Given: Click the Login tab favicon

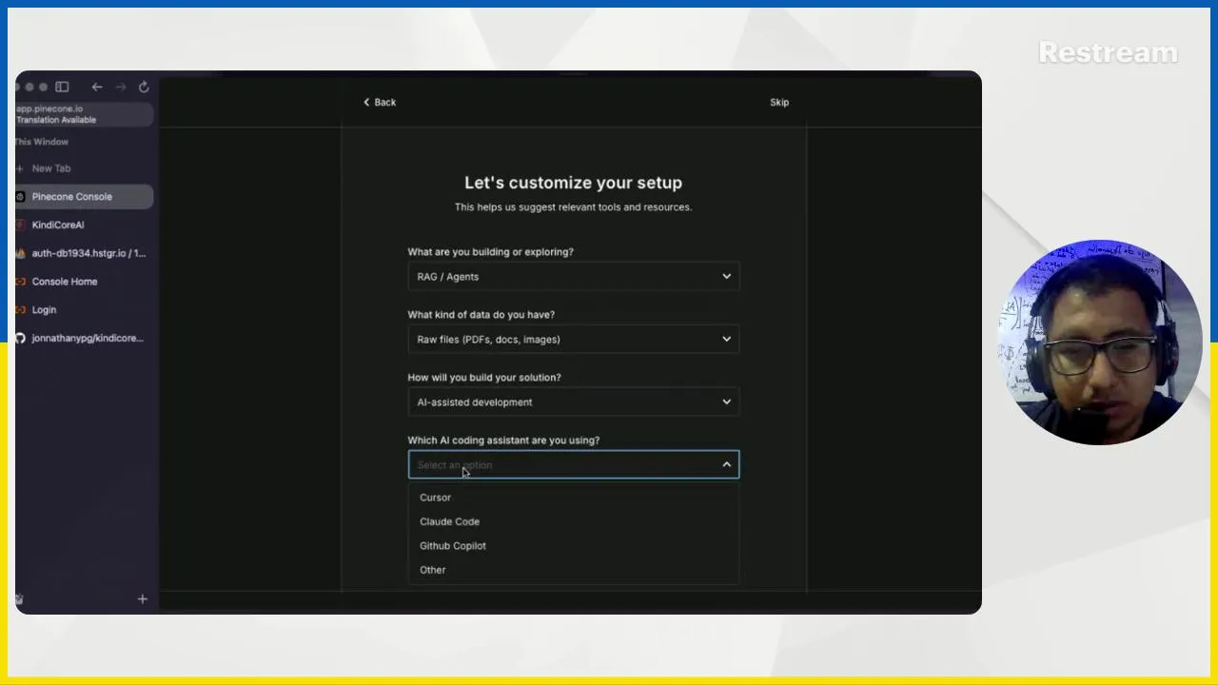Looking at the screenshot, I should tap(20, 310).
